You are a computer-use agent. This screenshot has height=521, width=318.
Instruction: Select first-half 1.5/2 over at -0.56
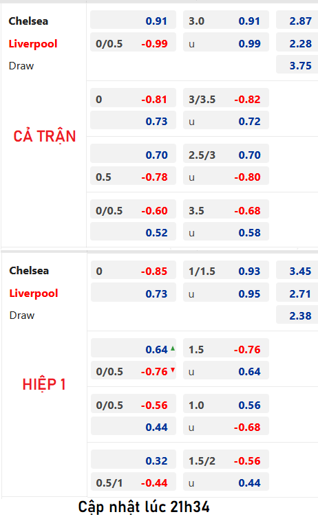click(226, 461)
